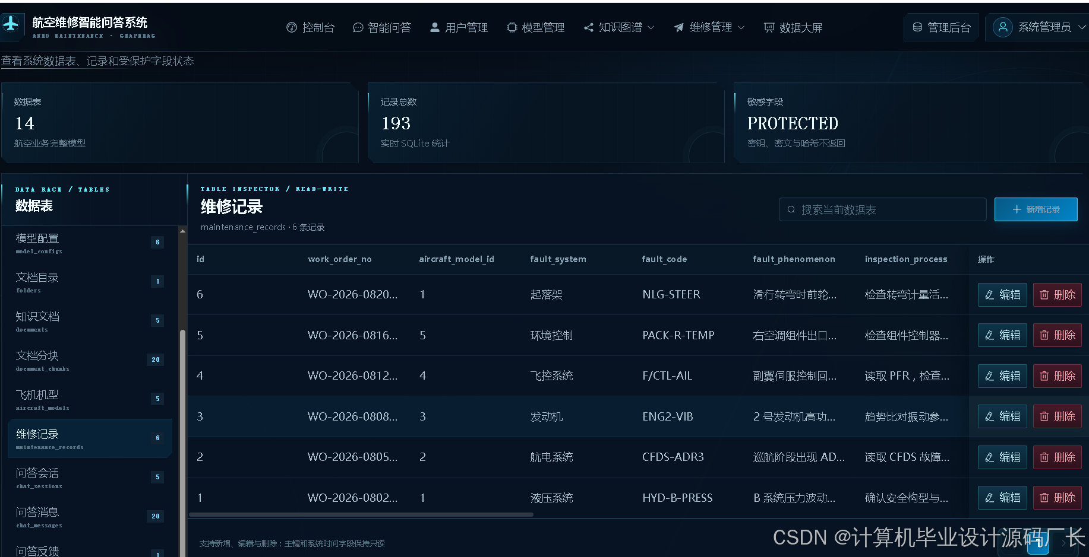
Task: Focus the 搜索当前数据表 search field
Action: tap(883, 209)
